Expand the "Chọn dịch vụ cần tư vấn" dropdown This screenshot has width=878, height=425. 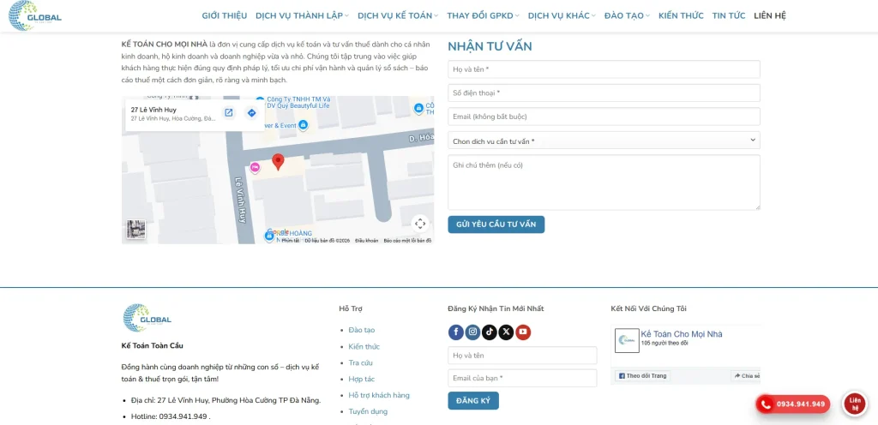click(x=604, y=141)
